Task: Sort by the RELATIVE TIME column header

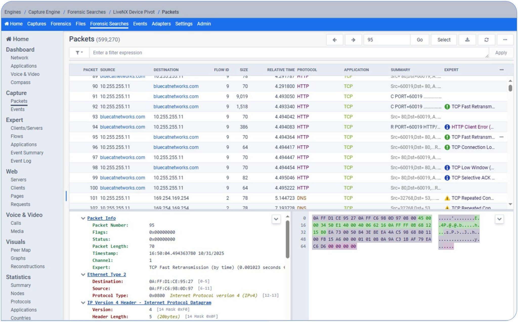Action: [x=281, y=70]
